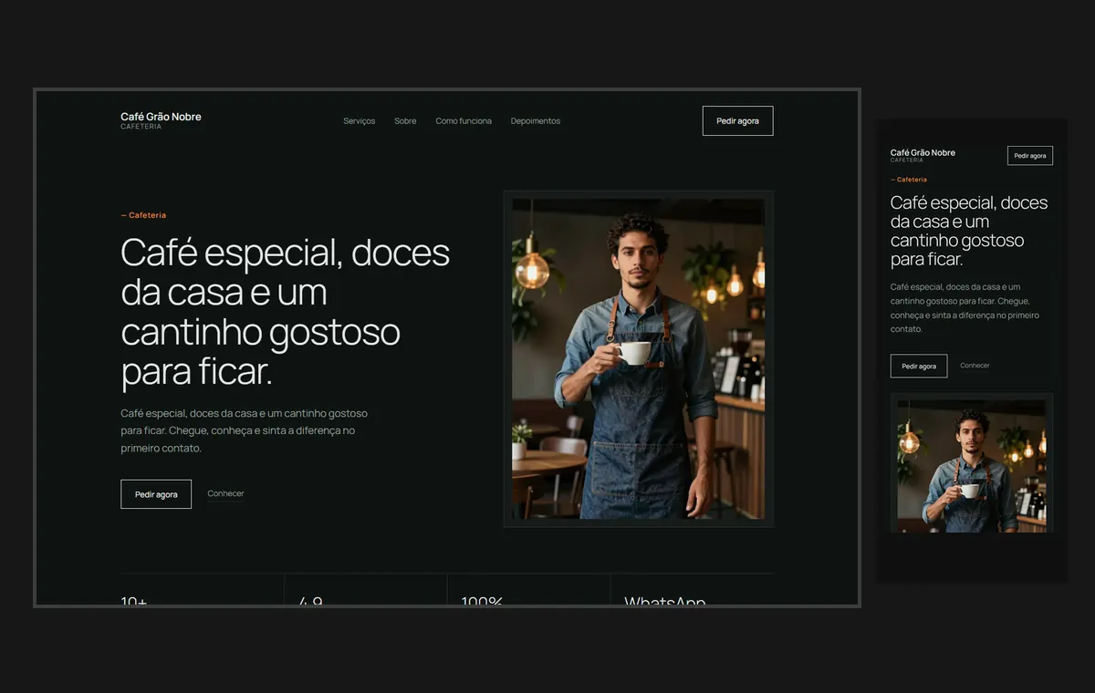The image size is (1095, 693).
Task: Click the Café Grão Nobre logo in desktop preview
Action: (161, 120)
